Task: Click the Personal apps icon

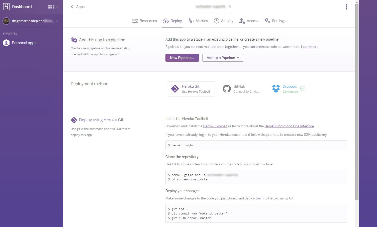Action: coord(6,43)
